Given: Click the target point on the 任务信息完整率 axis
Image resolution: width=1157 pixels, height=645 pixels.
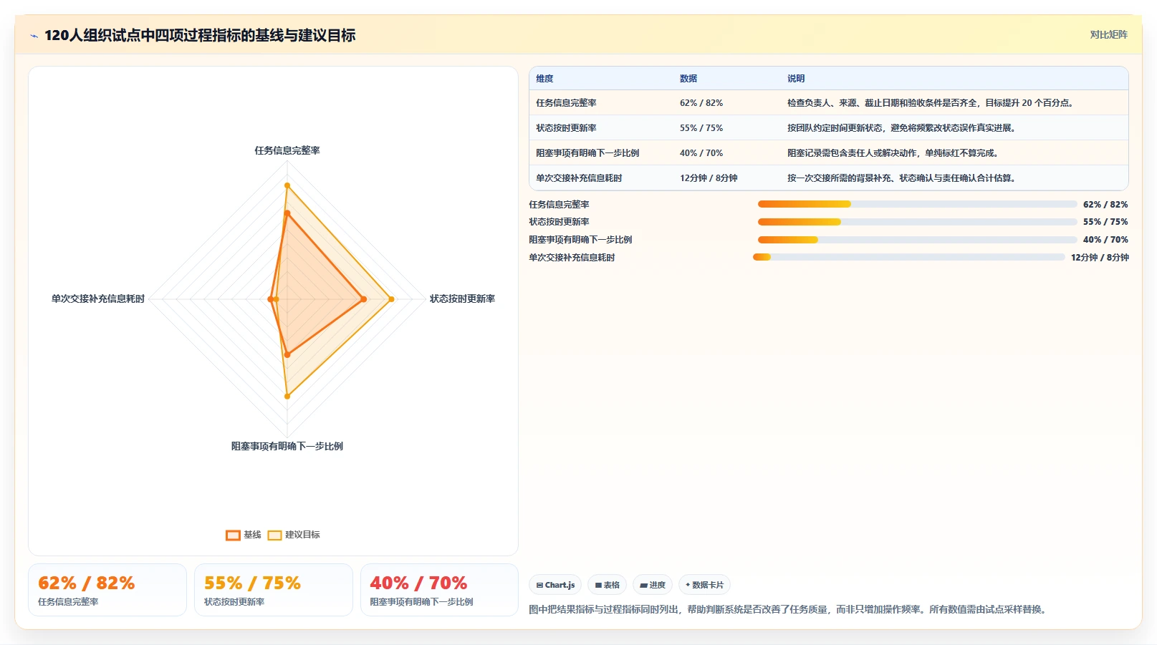Looking at the screenshot, I should 287,186.
